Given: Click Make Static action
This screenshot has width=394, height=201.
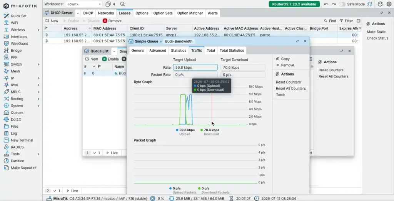Looking at the screenshot, I should (x=376, y=32).
